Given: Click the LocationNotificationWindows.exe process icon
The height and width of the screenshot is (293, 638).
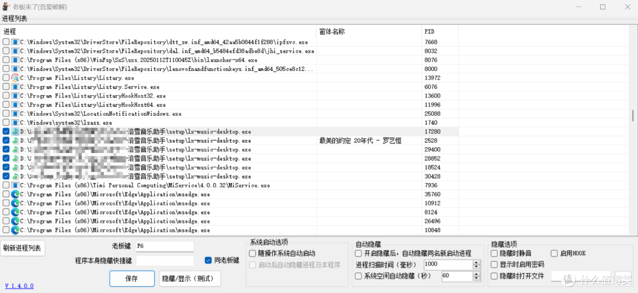Looking at the screenshot, I should [15, 113].
